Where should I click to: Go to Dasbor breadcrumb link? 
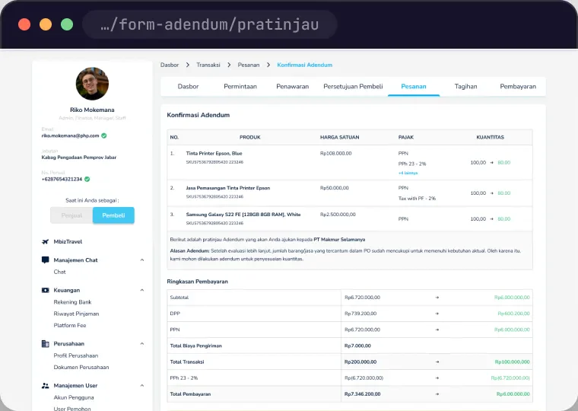click(170, 65)
